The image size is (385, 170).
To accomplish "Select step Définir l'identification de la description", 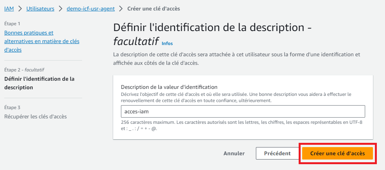I will 39,83.
